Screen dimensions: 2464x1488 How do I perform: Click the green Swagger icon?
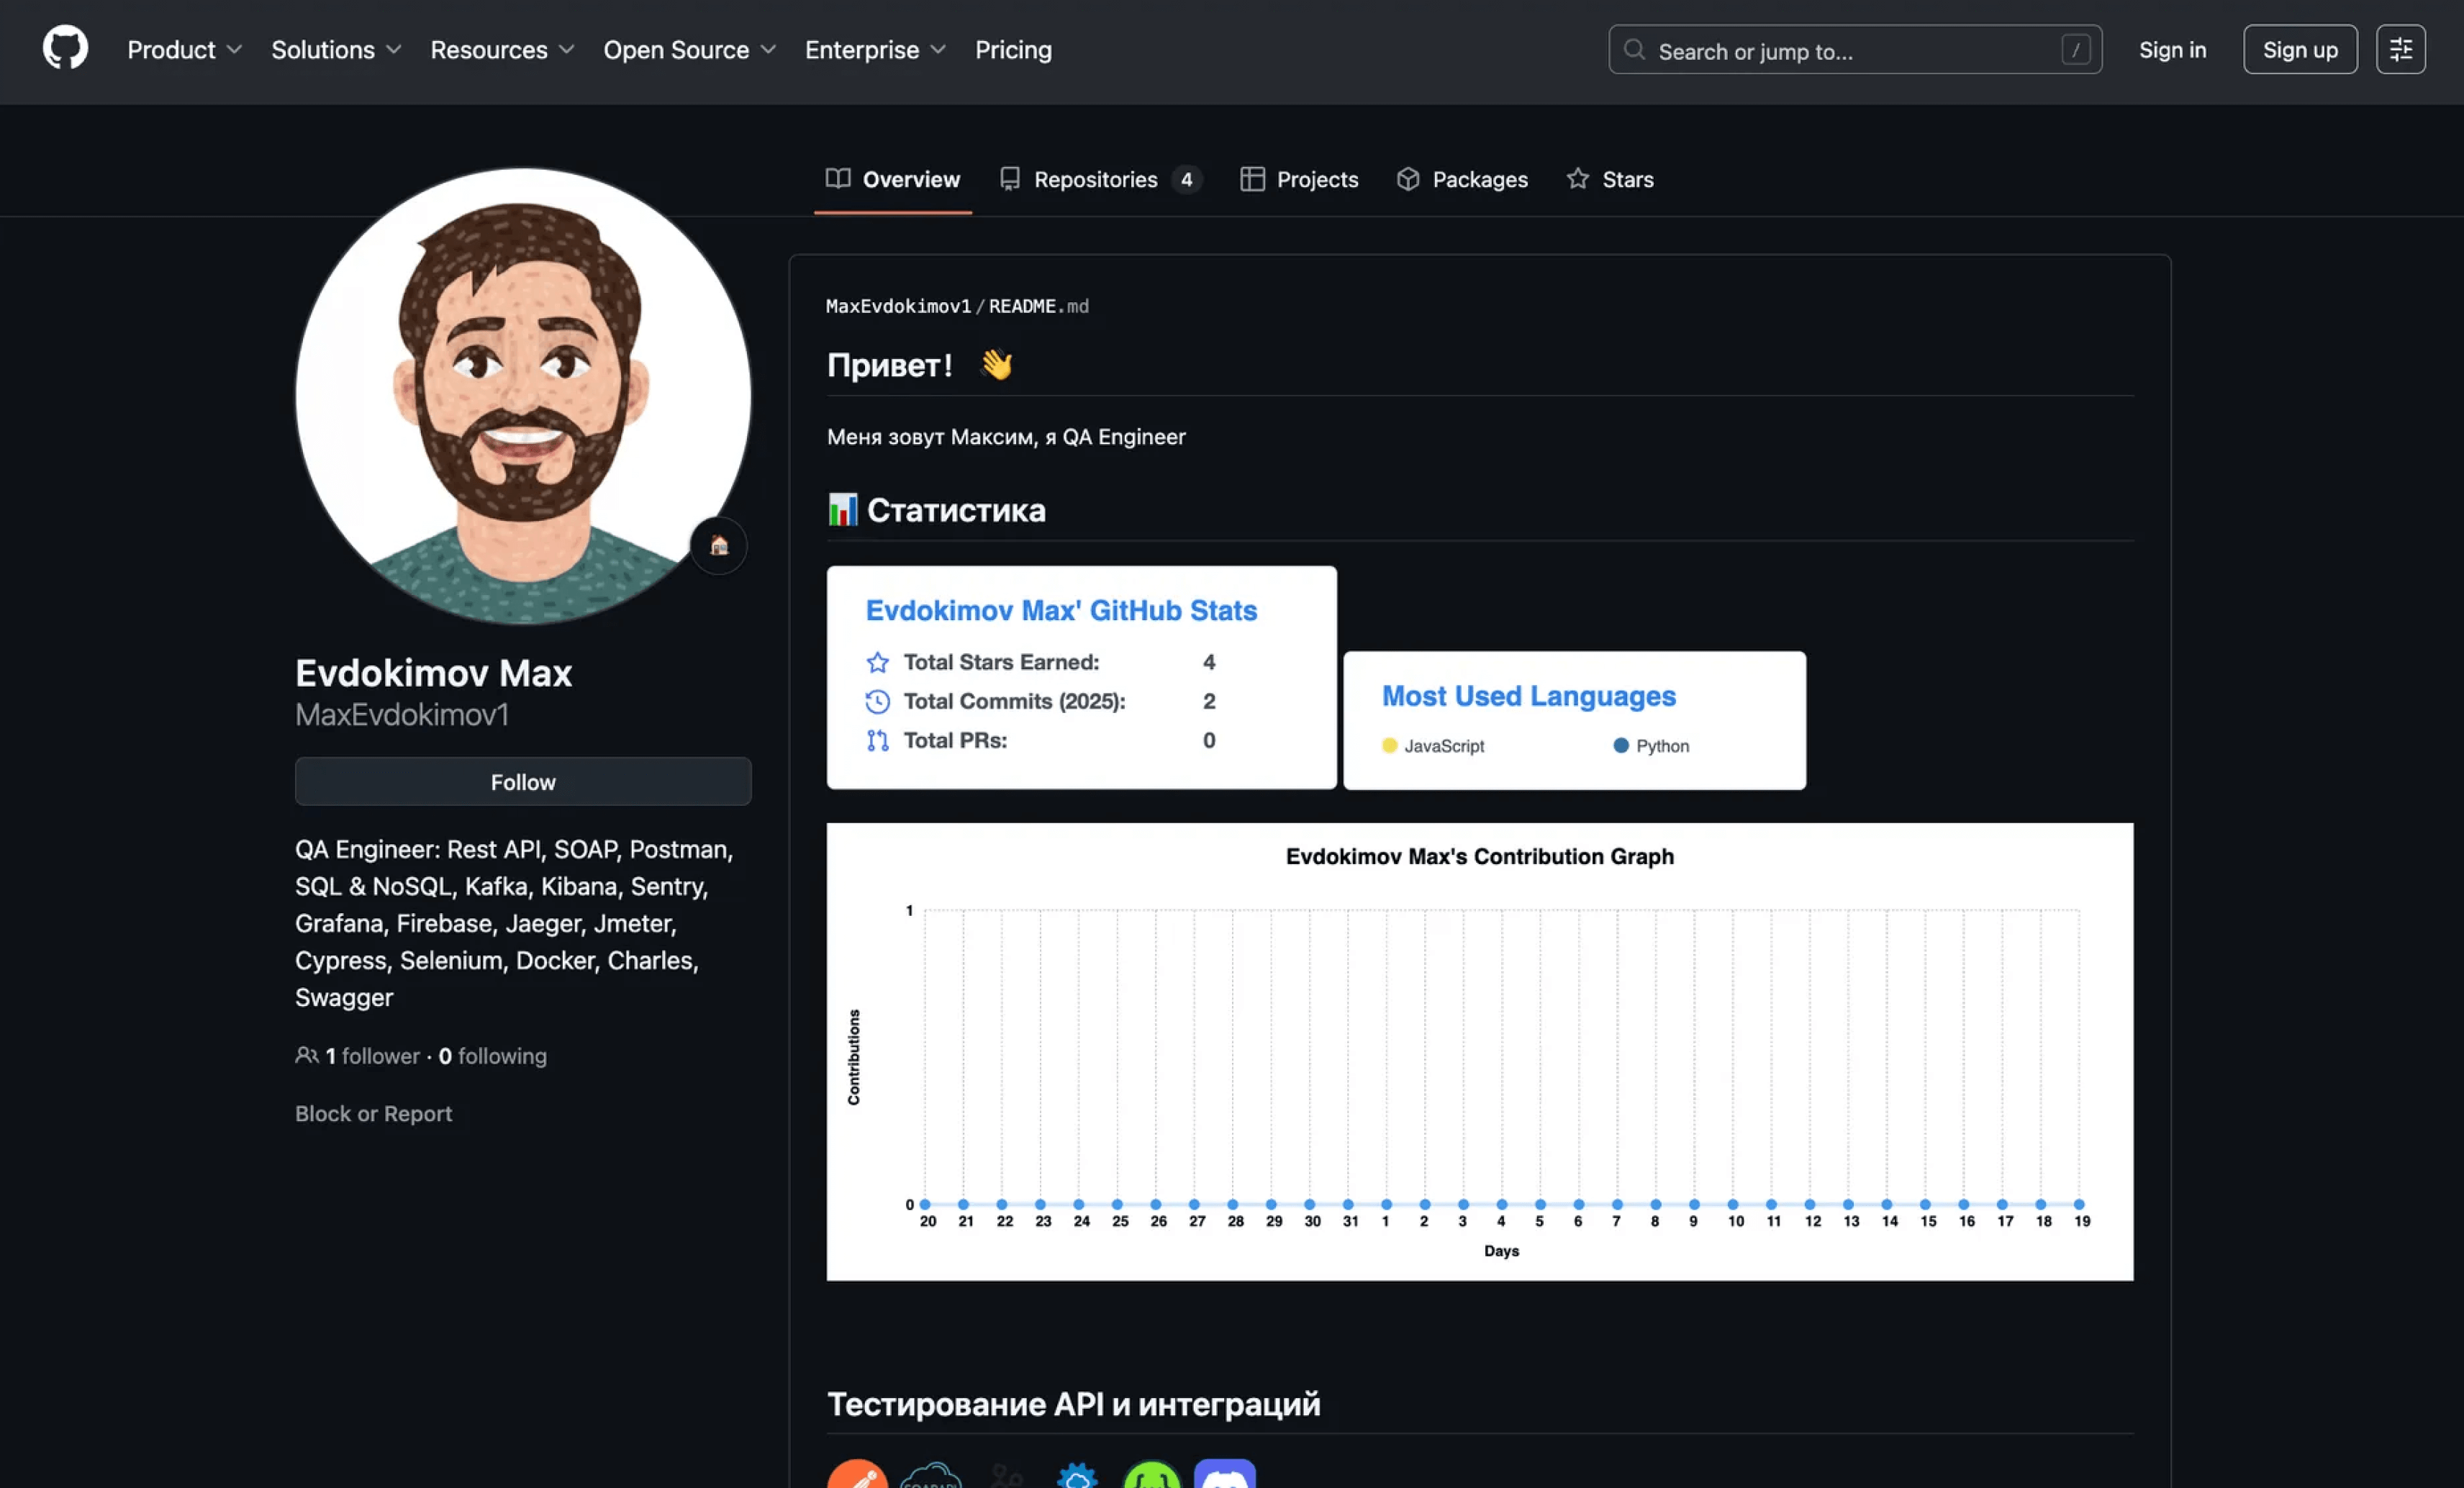[x=1151, y=1475]
